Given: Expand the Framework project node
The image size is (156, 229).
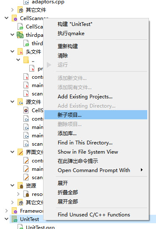Looking at the screenshot, I should (x=6, y=211).
